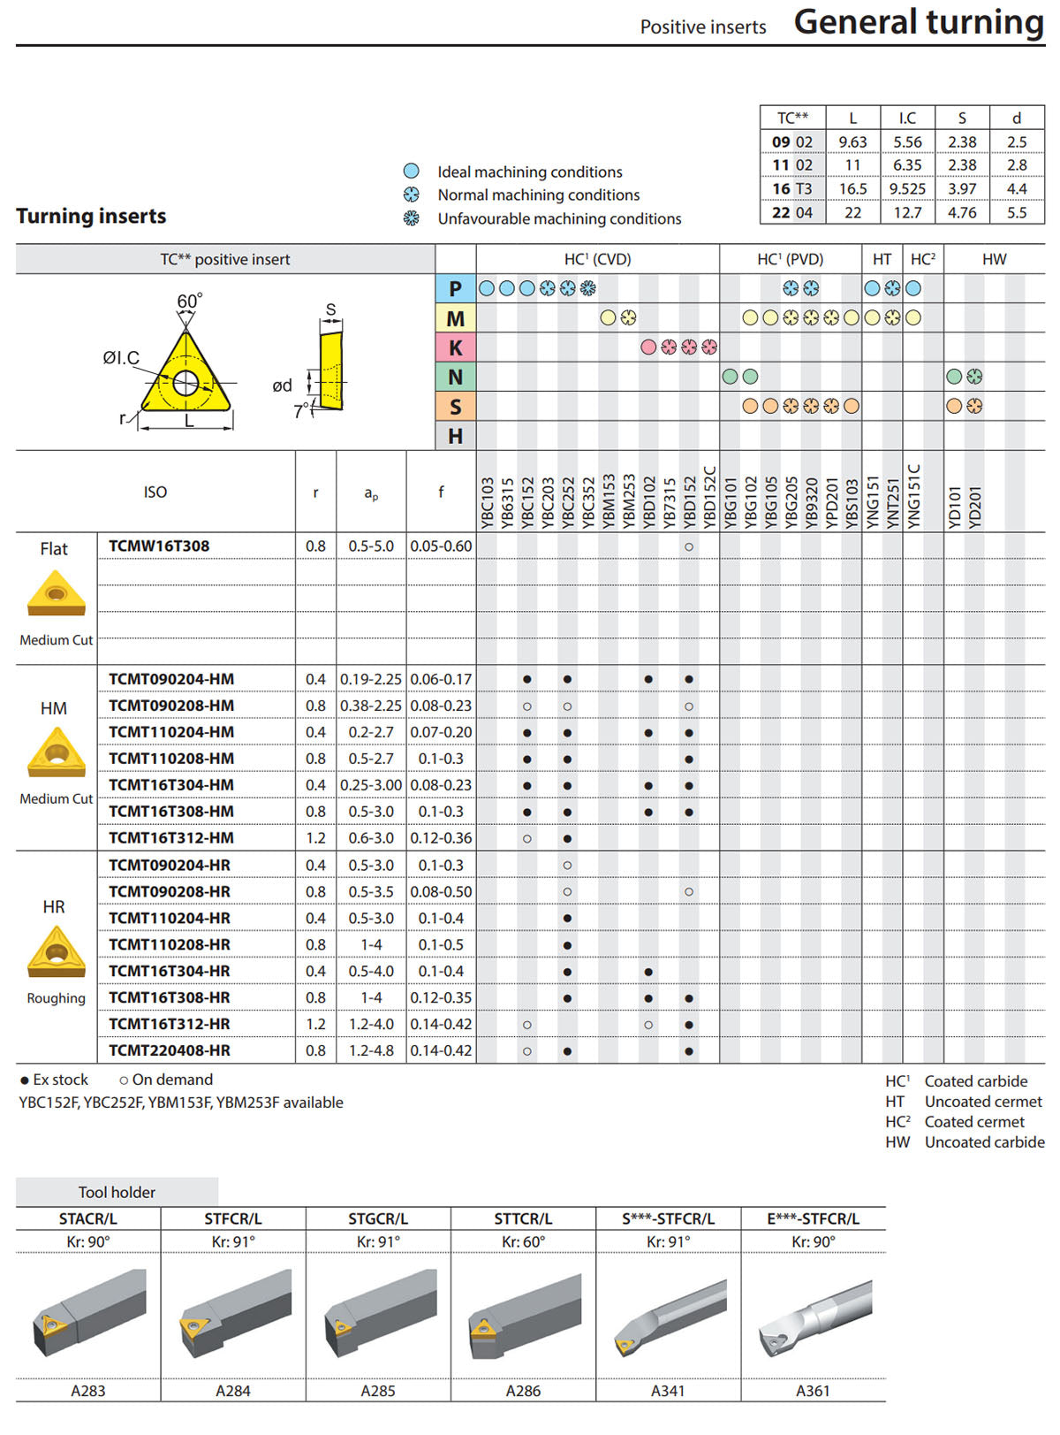This screenshot has width=1060, height=1435.
Task: Click the YNG151C grade column header
Action: click(x=914, y=498)
